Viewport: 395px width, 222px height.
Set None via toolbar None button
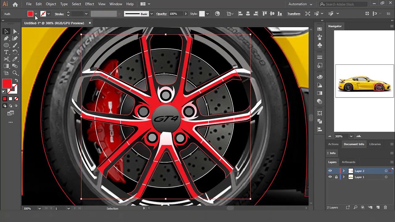(x=16, y=99)
